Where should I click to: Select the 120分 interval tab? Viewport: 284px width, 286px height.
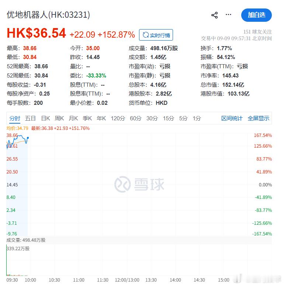[x=118, y=118]
